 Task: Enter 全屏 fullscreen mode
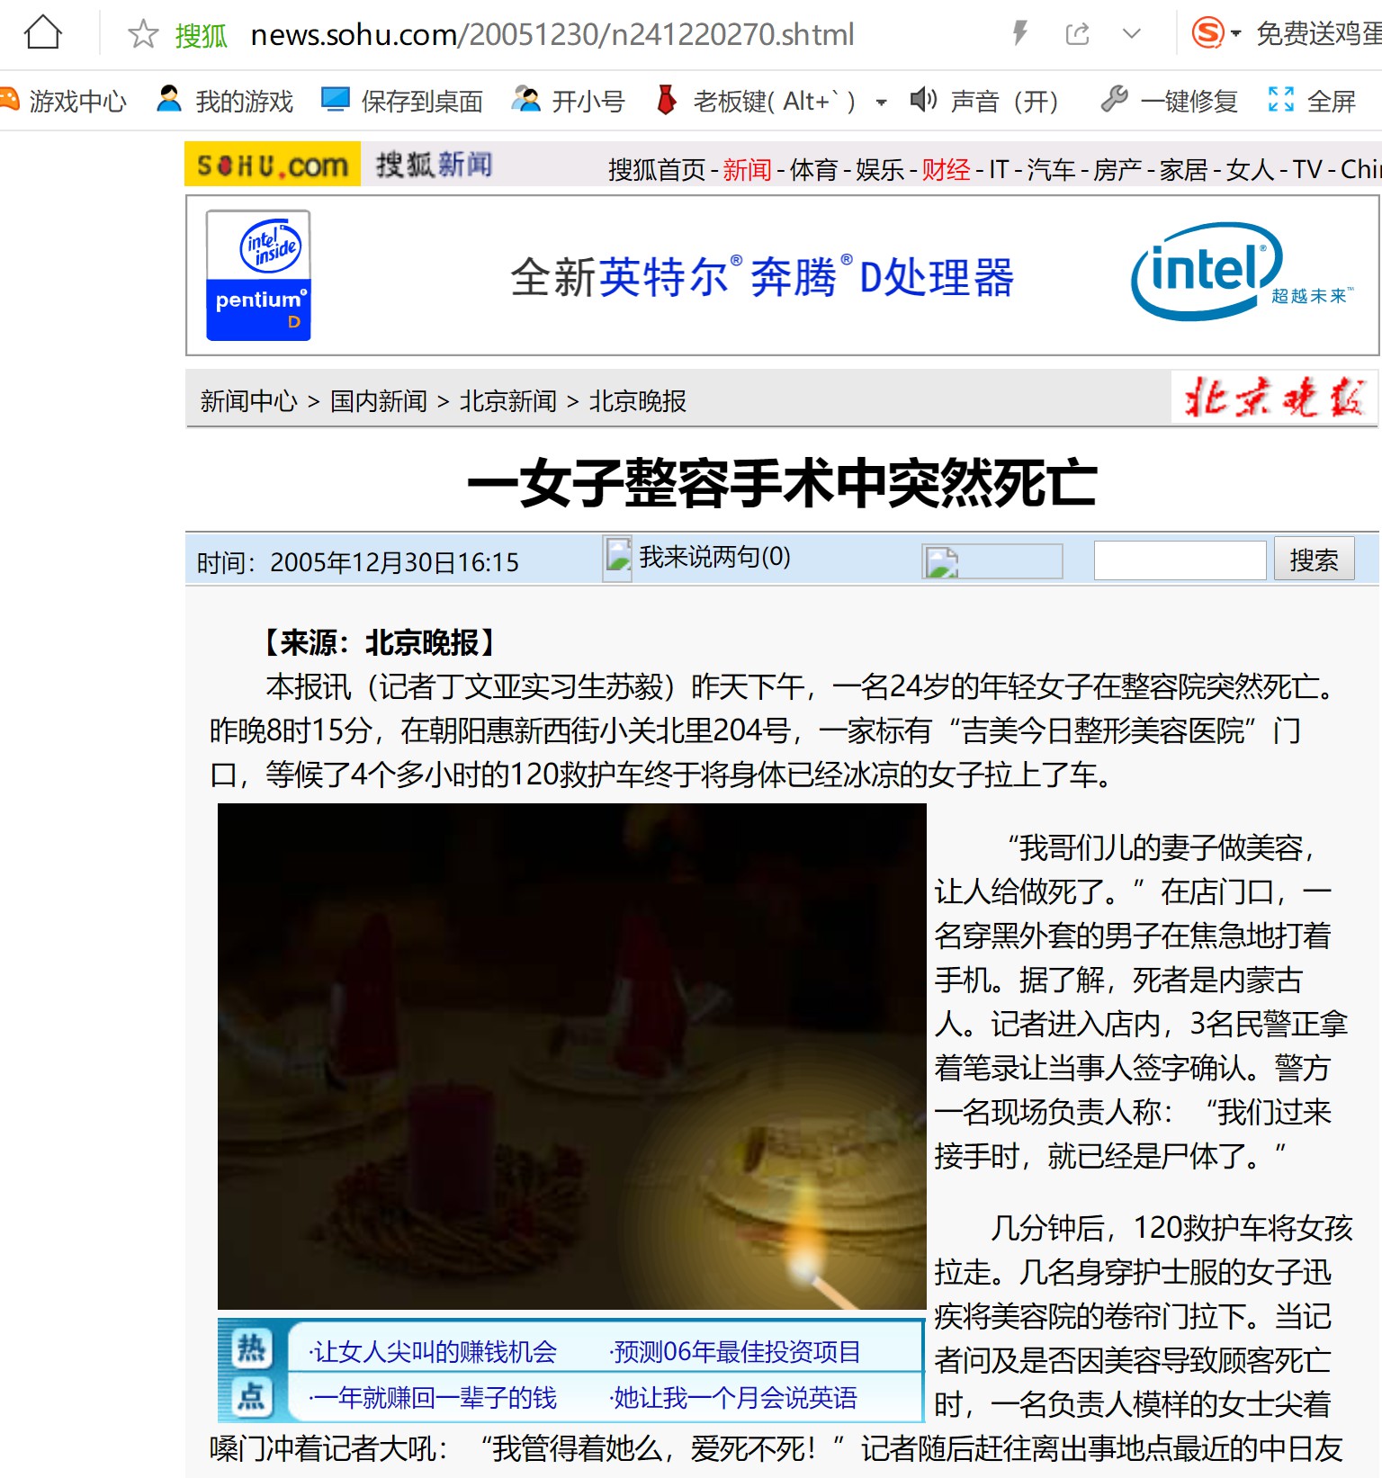tap(1311, 100)
